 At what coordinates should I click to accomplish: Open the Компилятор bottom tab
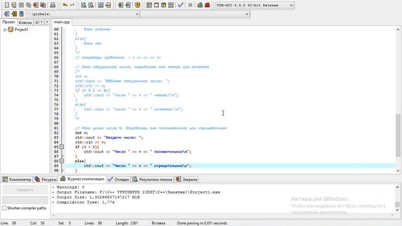pos(17,180)
